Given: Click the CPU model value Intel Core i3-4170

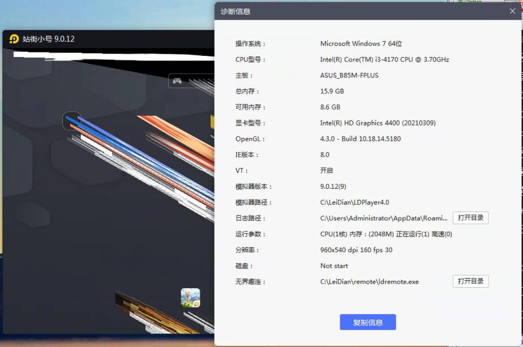Looking at the screenshot, I should 384,59.
